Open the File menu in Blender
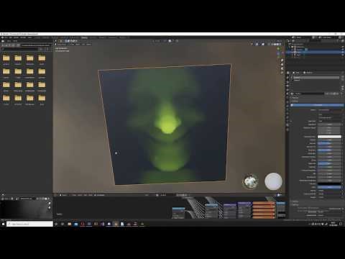Screen dimensions: 345x259 coord(6,37)
